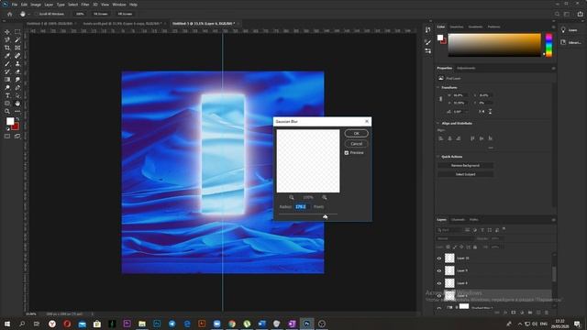Image resolution: width=587 pixels, height=330 pixels.
Task: Open the Color panel options menu
Action: [x=553, y=27]
